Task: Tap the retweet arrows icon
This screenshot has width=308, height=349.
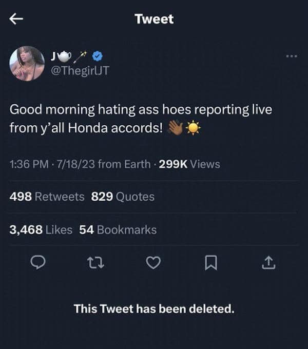Action: click(x=94, y=263)
